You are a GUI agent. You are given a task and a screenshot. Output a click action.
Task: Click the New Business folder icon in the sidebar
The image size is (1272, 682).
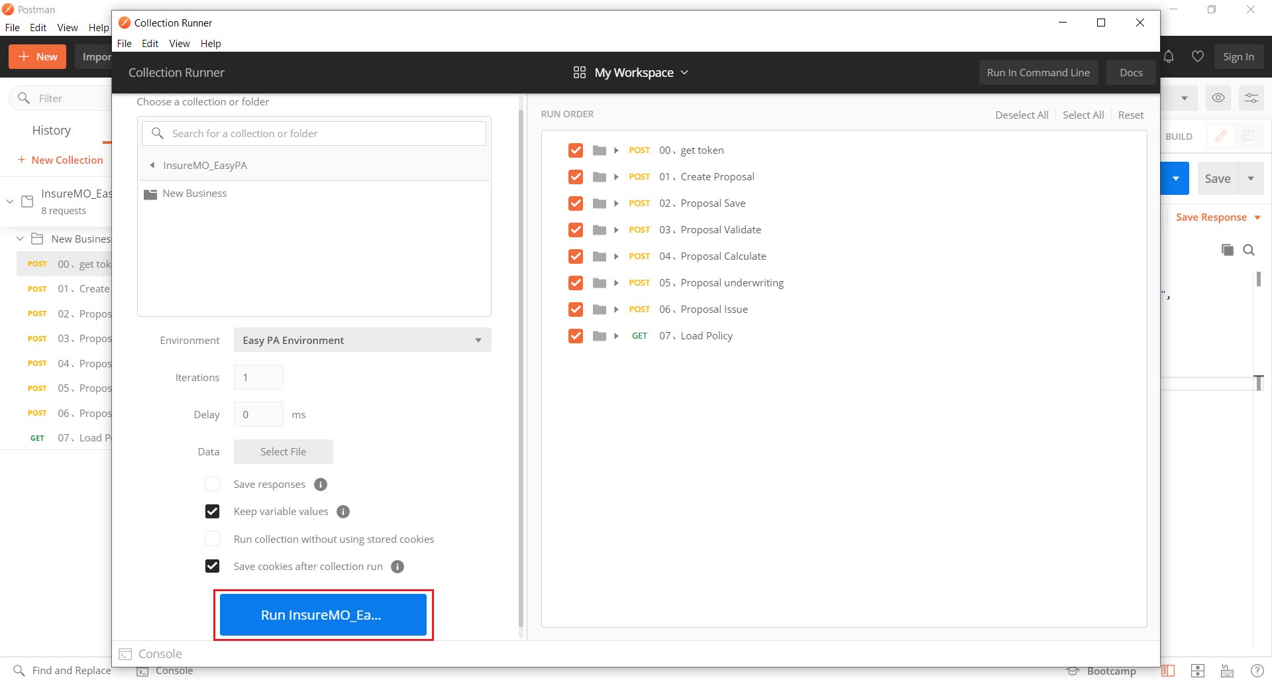coord(38,239)
